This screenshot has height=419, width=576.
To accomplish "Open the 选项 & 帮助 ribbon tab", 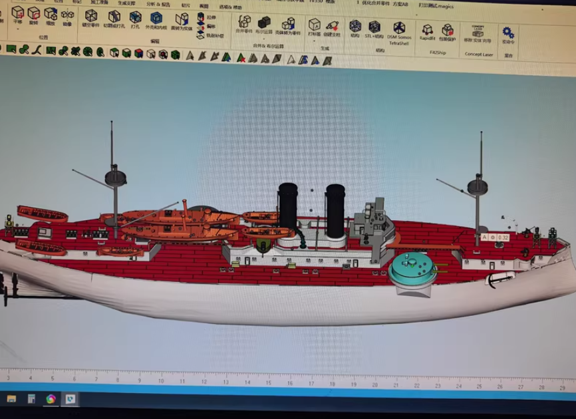I will coord(230,7).
